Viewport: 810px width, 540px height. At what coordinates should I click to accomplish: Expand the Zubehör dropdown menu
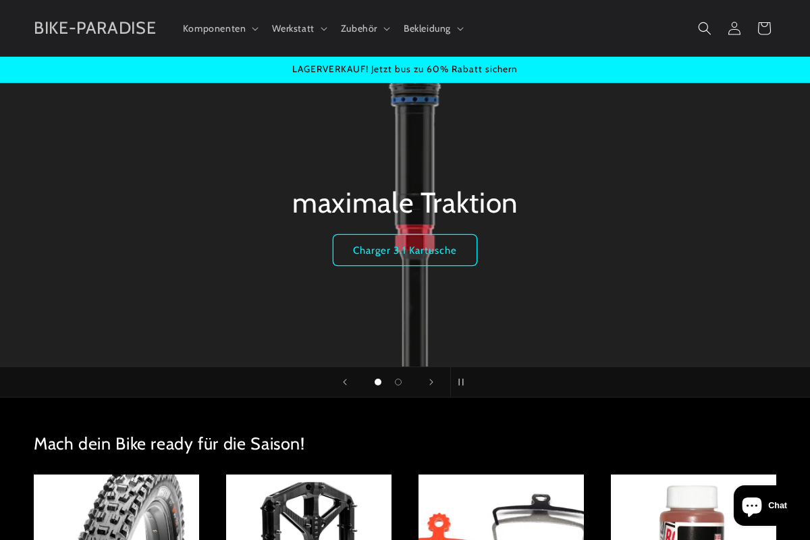point(358,28)
